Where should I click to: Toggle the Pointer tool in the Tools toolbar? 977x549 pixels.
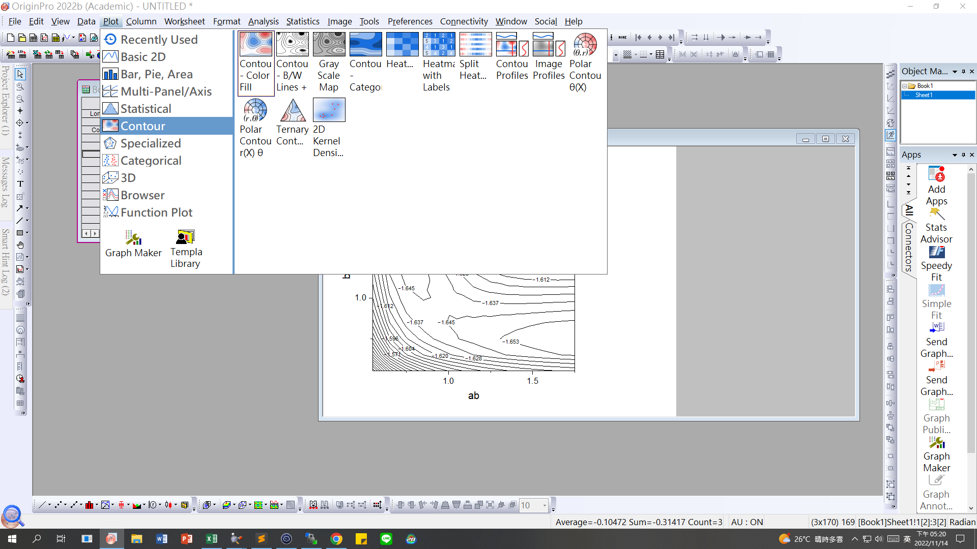(20, 74)
